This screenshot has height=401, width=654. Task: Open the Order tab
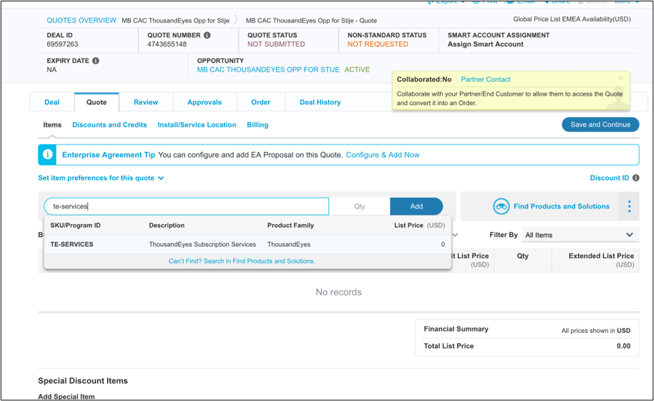pyautogui.click(x=260, y=102)
